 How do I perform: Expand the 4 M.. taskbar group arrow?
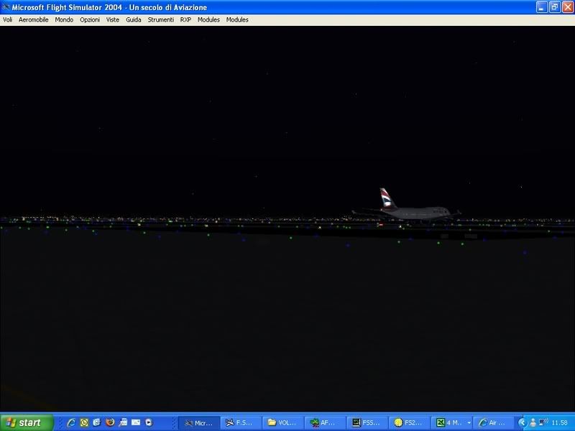tap(469, 423)
